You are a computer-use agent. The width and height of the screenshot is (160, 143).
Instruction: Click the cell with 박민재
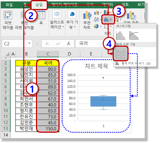(26, 129)
